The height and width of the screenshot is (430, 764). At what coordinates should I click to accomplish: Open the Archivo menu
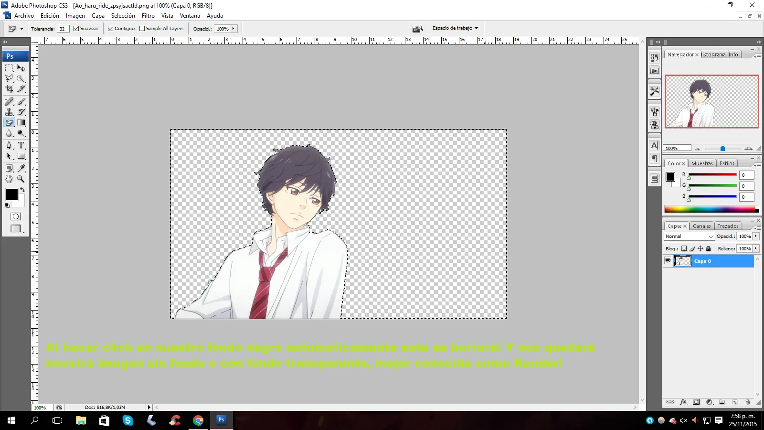[24, 16]
